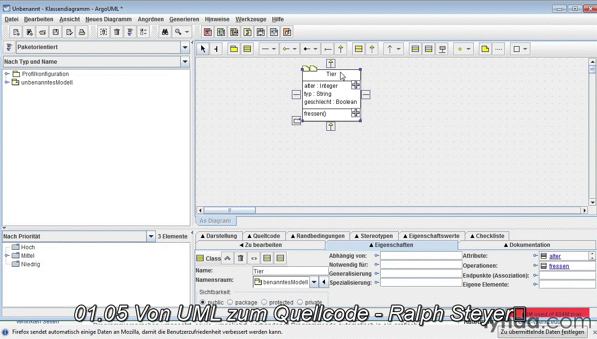
Task: Open the Nach Typ und Name dropdown
Action: click(x=185, y=61)
